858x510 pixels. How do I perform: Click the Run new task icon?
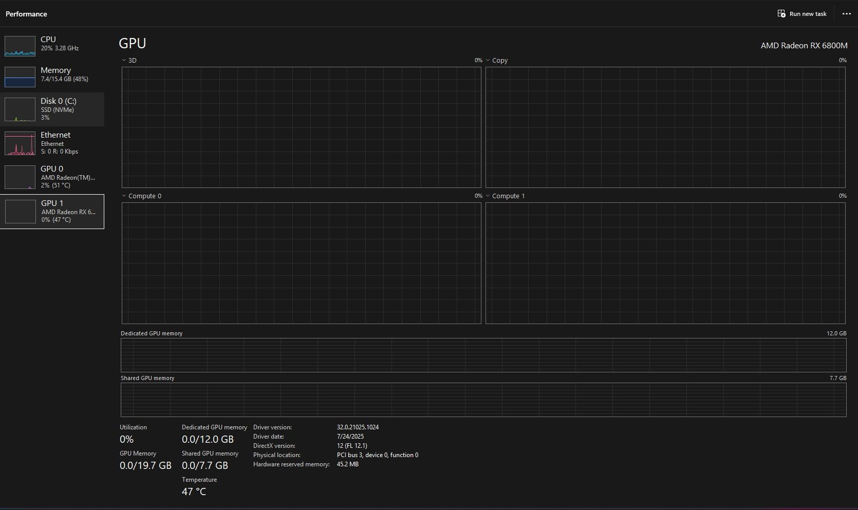[781, 14]
